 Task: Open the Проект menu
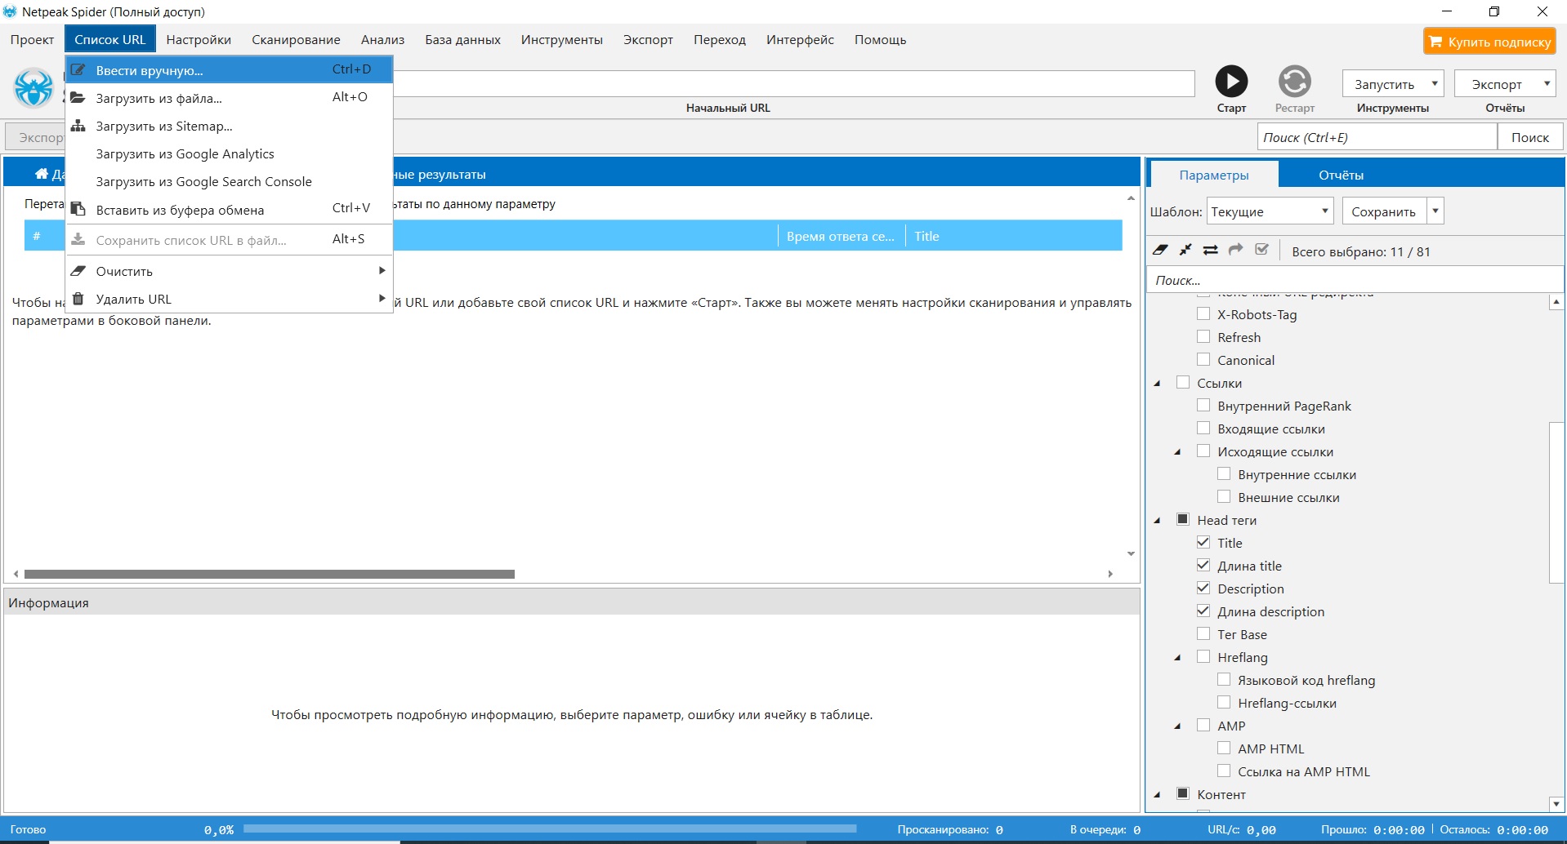click(x=32, y=40)
